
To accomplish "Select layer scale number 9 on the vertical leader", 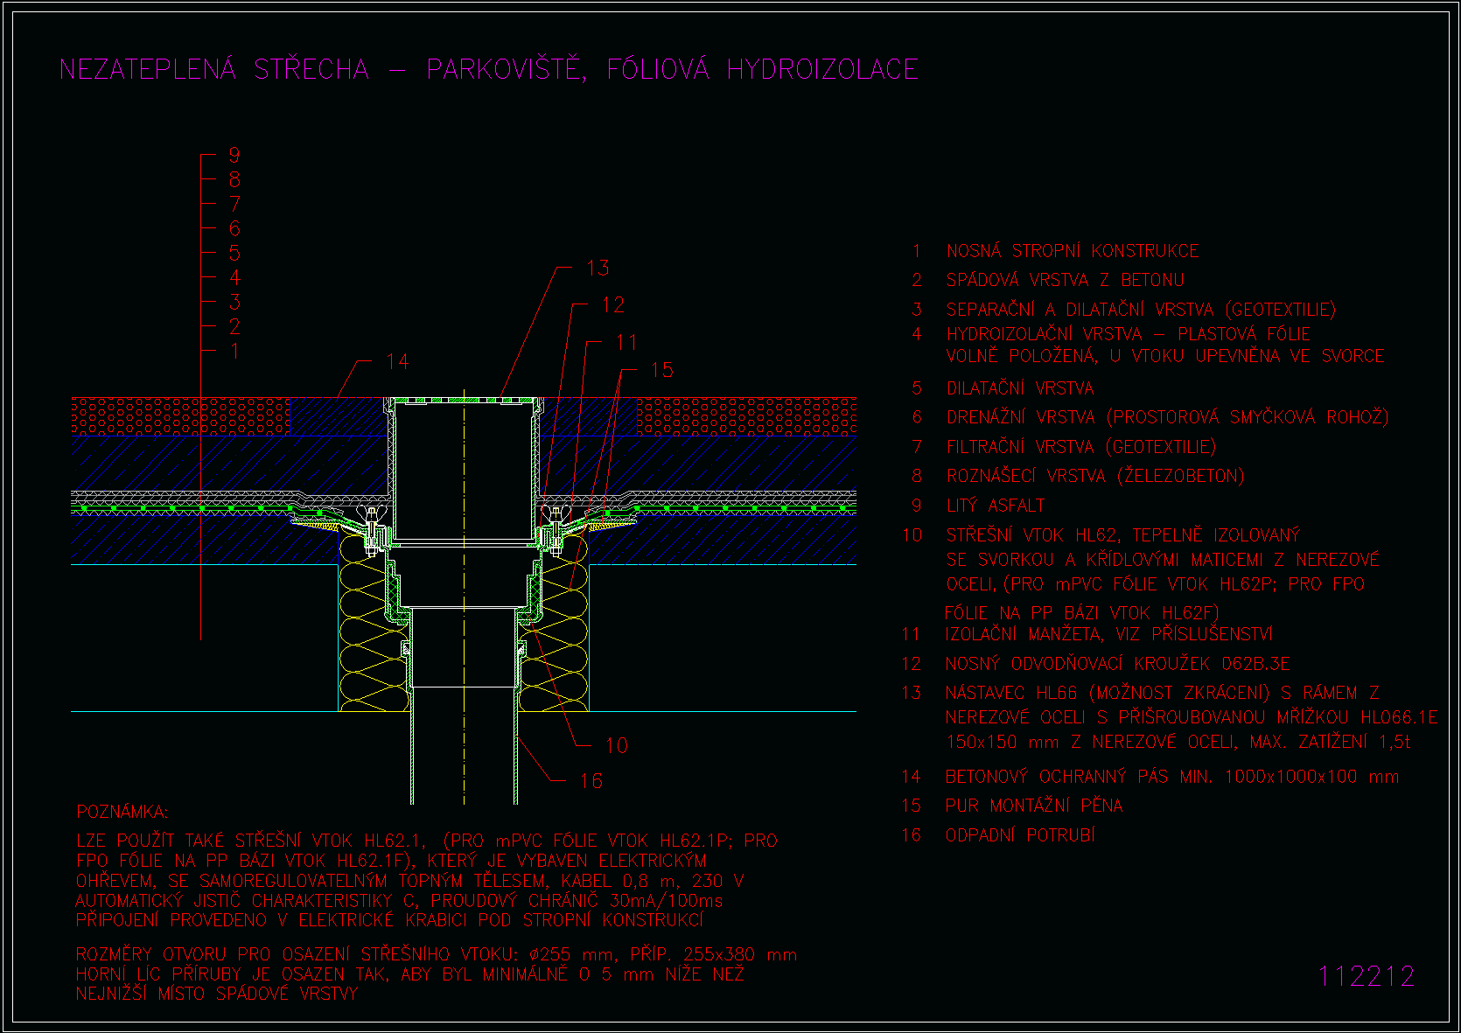I will [234, 155].
